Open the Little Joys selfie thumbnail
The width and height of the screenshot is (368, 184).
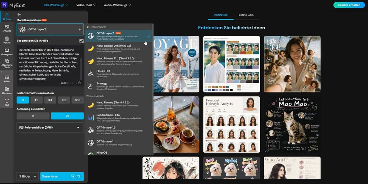point(292,64)
